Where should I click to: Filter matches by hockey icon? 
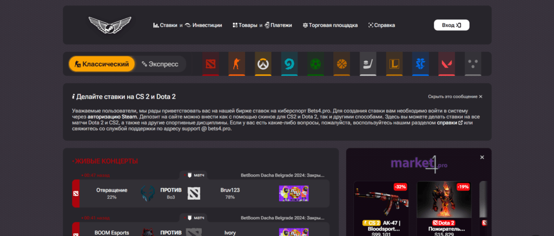368,63
